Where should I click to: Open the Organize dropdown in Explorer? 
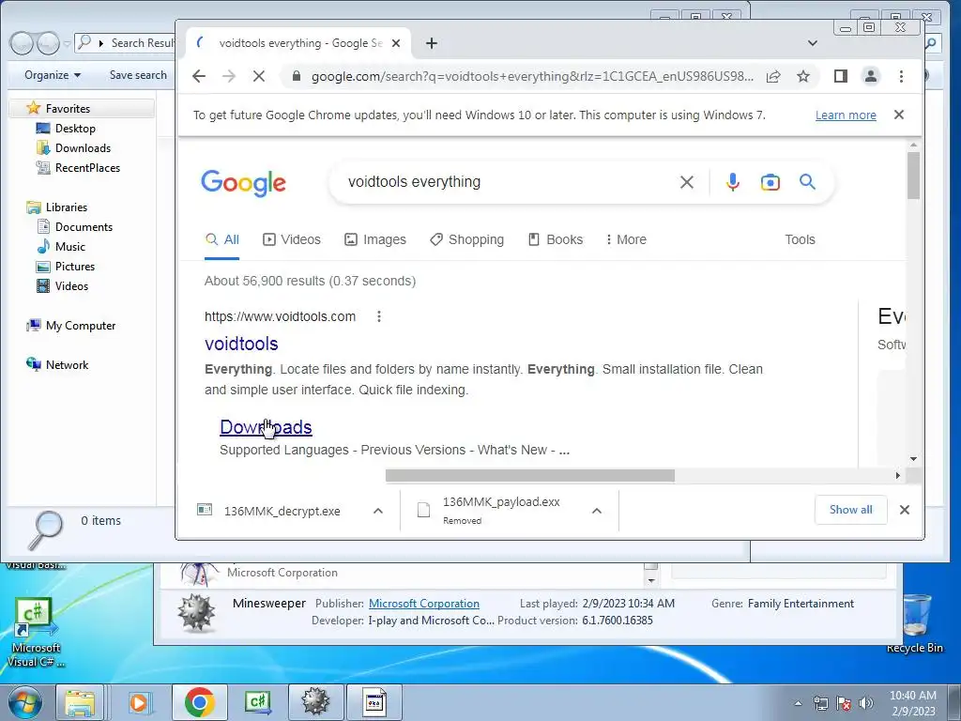click(53, 75)
